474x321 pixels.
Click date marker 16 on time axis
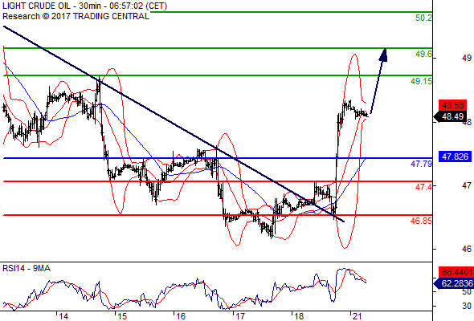tap(181, 316)
